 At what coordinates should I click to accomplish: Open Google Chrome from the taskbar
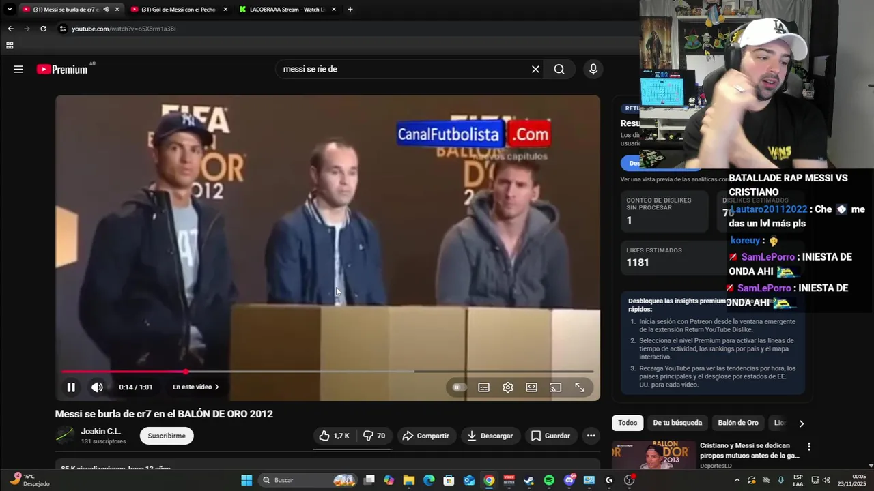[489, 480]
